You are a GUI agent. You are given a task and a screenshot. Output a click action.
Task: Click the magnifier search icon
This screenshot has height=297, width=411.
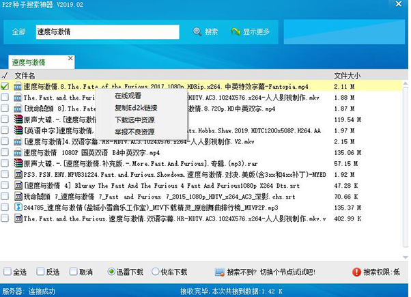pyautogui.click(x=197, y=31)
